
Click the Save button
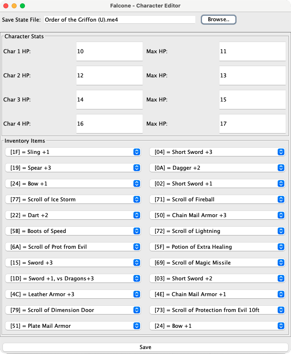click(x=145, y=347)
